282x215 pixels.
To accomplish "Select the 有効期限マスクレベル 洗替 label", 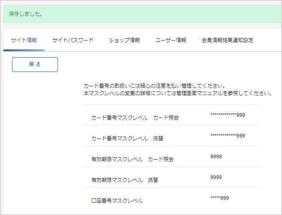I will pyautogui.click(x=125, y=180).
